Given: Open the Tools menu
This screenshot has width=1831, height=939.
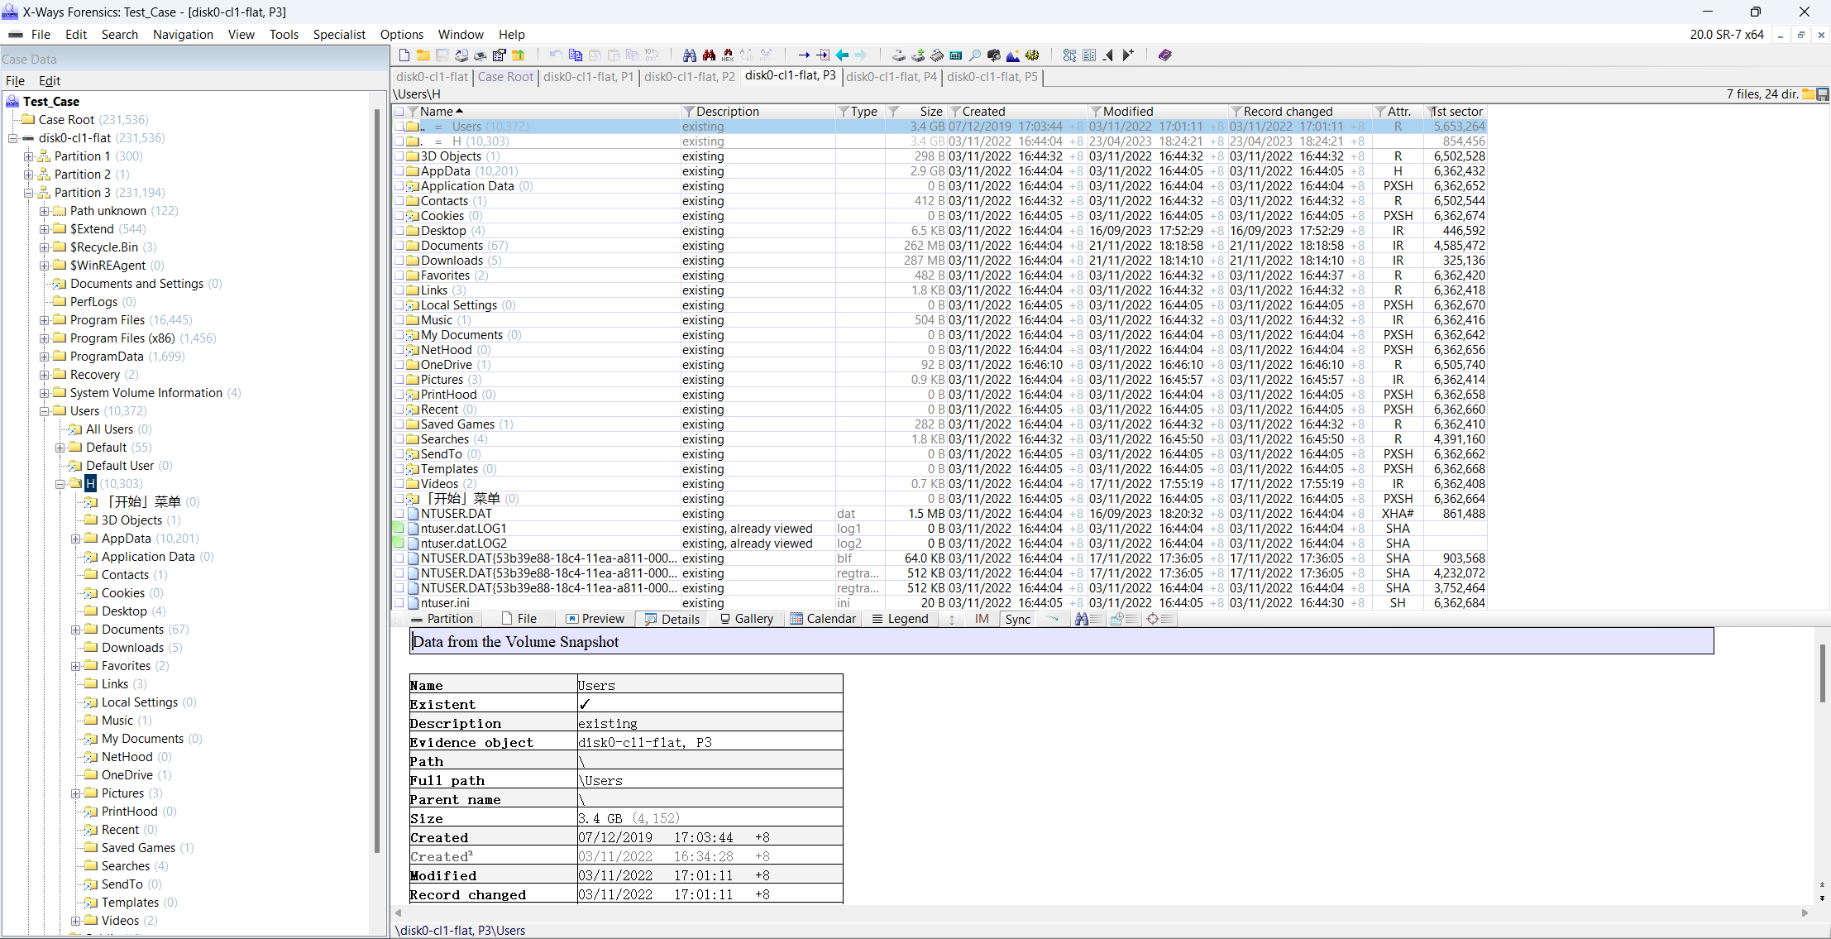Looking at the screenshot, I should 284,35.
